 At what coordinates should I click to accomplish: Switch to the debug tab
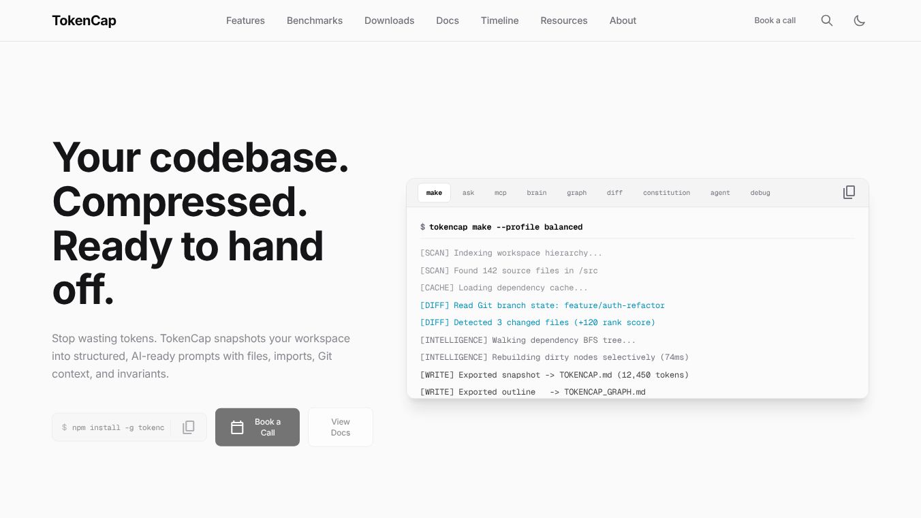point(760,193)
